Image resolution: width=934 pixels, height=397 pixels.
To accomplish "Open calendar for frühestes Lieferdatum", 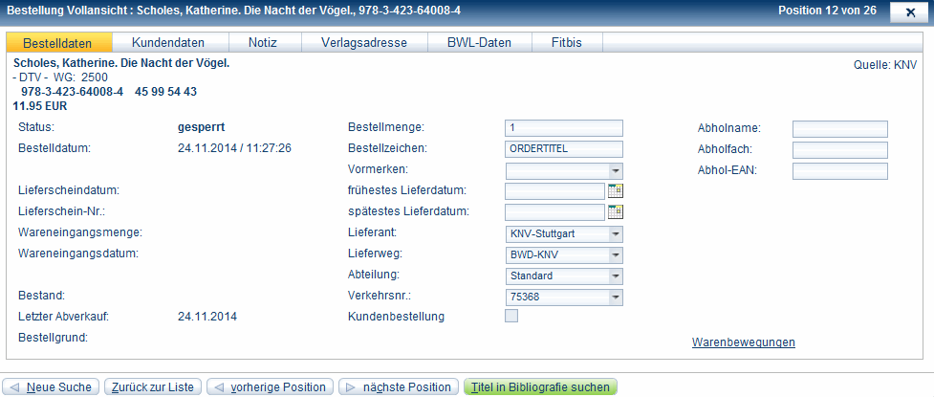I will [x=616, y=190].
